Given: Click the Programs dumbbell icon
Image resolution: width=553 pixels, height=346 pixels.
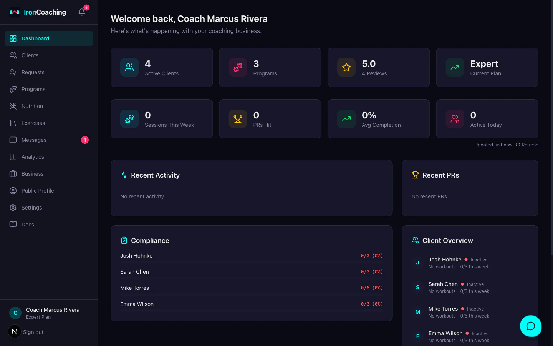Looking at the screenshot, I should 13,89.
